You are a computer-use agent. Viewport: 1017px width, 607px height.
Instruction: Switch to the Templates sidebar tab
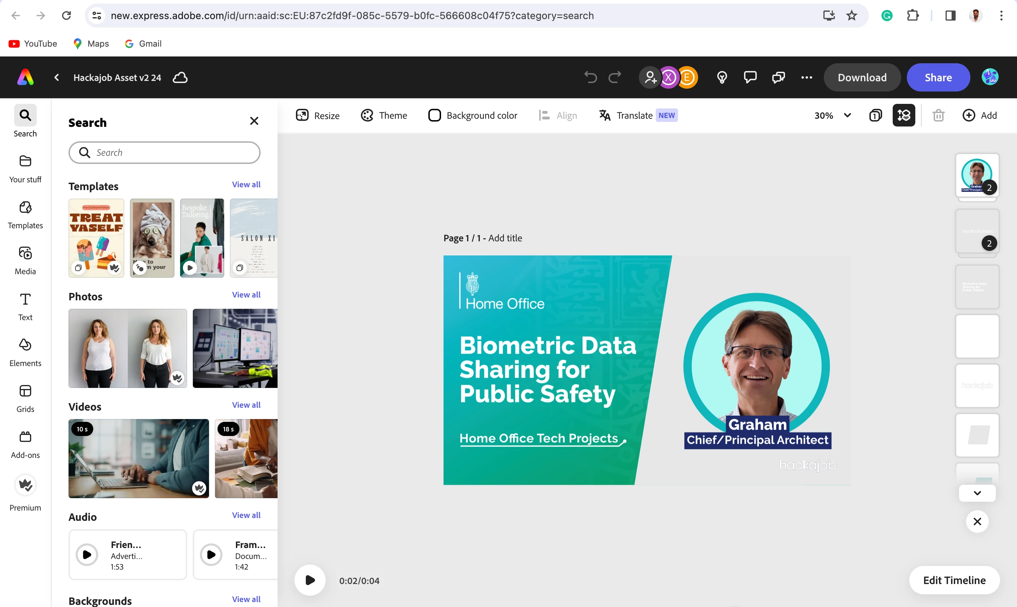25,214
